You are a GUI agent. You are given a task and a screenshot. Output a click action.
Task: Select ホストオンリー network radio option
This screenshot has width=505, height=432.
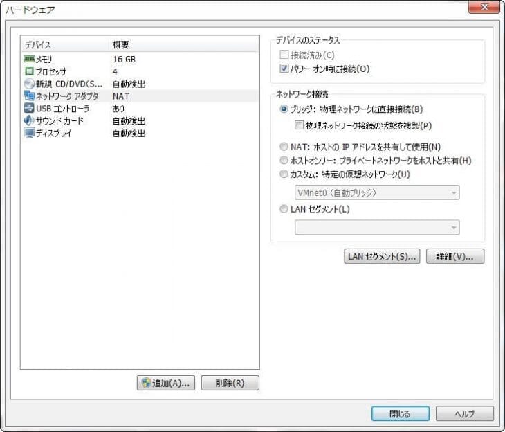pyautogui.click(x=284, y=161)
